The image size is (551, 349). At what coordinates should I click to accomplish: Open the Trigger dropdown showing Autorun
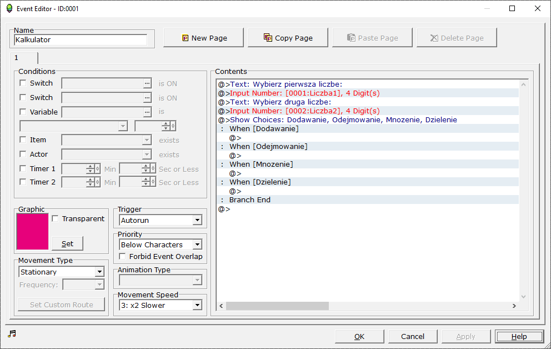click(161, 221)
